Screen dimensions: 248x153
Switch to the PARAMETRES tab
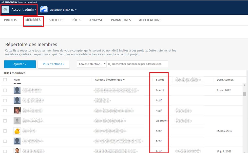coord(121,20)
